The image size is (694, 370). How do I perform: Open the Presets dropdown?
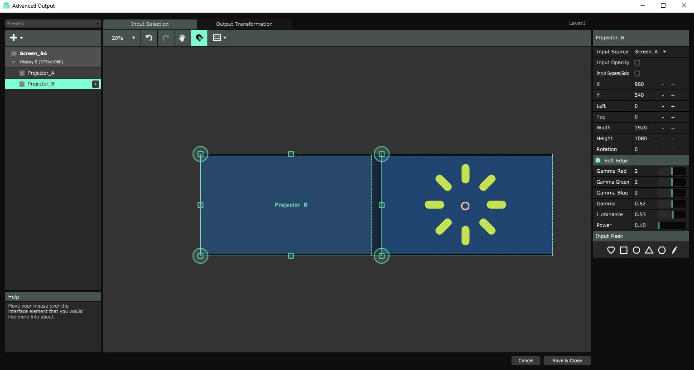[53, 24]
